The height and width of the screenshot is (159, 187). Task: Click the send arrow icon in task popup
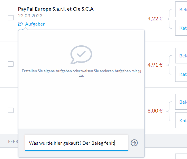134,143
